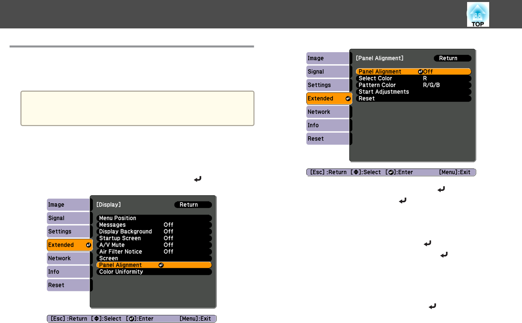
Task: Choose the Reset sidebar tab beside Panel Alignment menu
Action: click(x=329, y=138)
